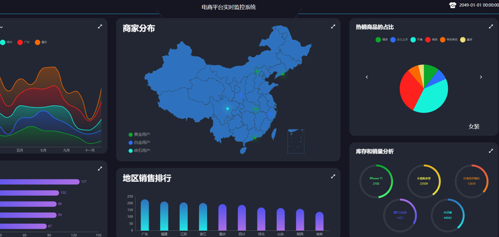This screenshot has width=499, height=237.
Task: Toggle 女士上衣 slice in pie legend
Action: tap(399, 40)
